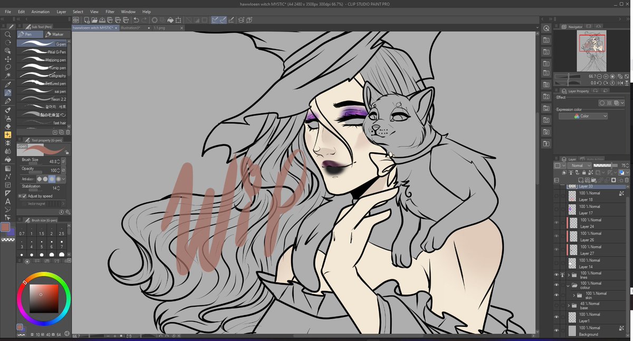The height and width of the screenshot is (341, 633).
Task: Click the Open file folder icon
Action: [94, 20]
